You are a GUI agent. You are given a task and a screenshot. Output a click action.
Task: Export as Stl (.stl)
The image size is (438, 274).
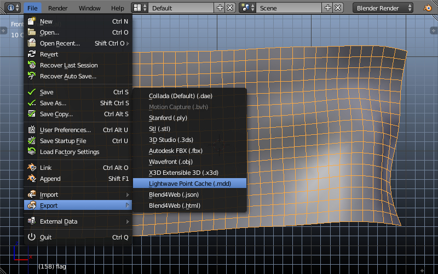tap(189, 129)
